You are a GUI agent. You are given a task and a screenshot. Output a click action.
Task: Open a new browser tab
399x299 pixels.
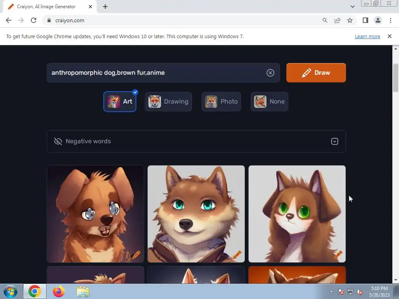[x=105, y=7]
